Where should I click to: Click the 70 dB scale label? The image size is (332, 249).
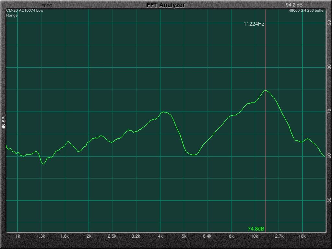[x=329, y=112]
